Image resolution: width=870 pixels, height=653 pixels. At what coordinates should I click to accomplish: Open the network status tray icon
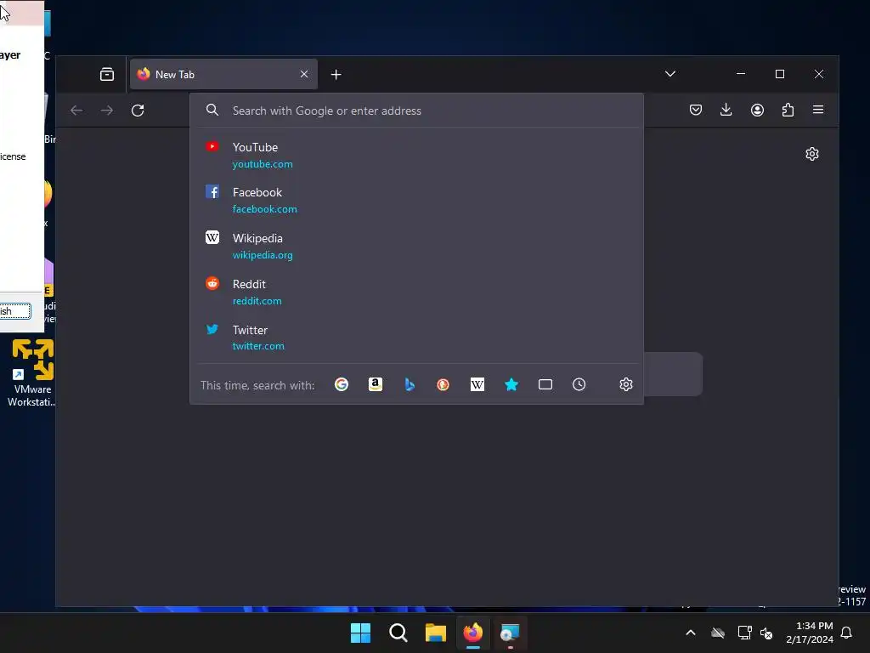click(x=744, y=633)
